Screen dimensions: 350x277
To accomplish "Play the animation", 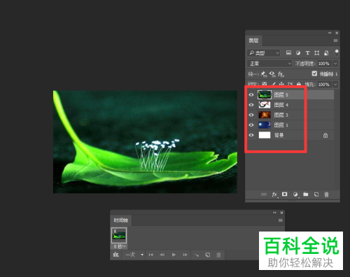I will (x=174, y=255).
